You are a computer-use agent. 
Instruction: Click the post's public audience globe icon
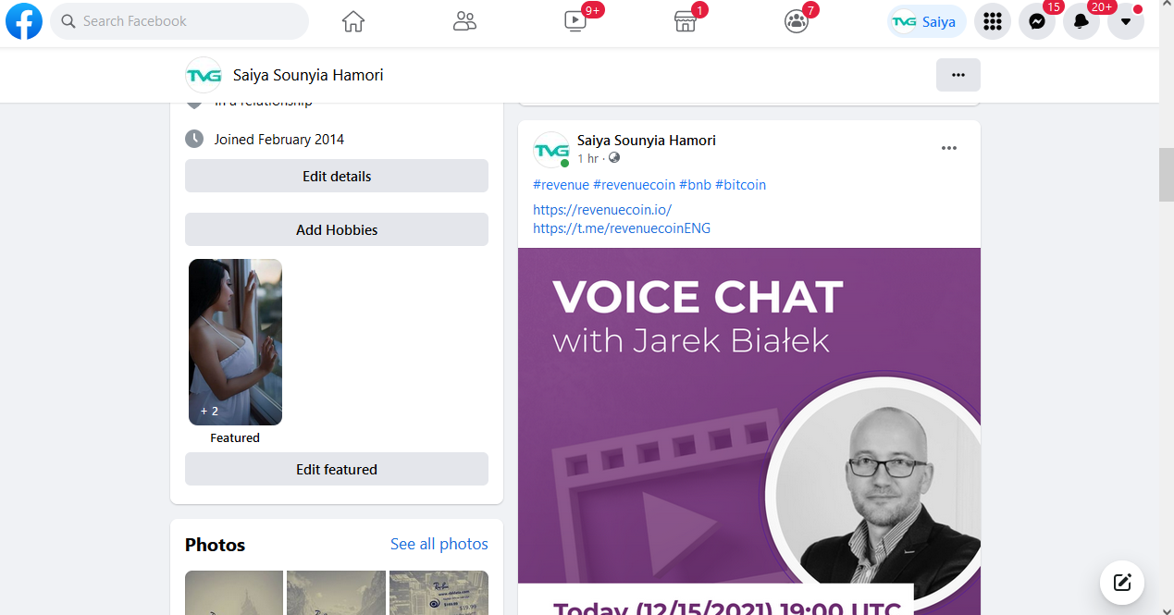point(614,158)
